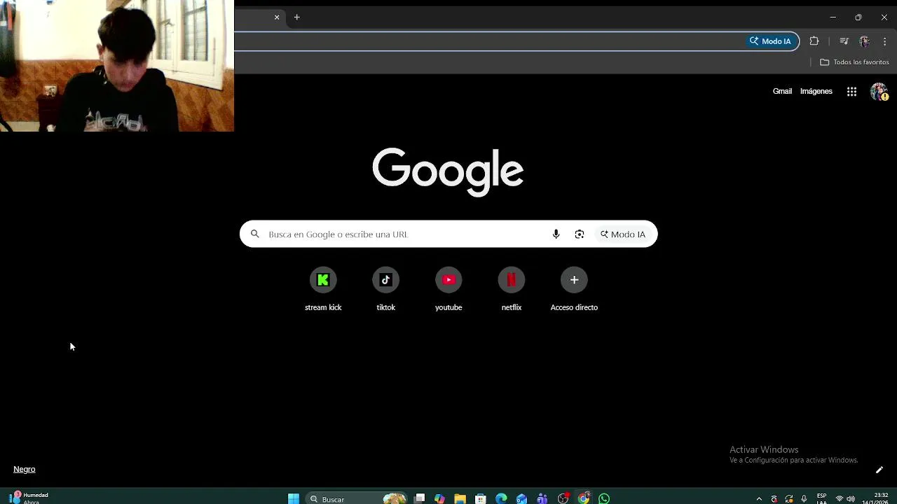Viewport: 897px width, 504px height.
Task: Search by image with the Lens icon
Action: [x=580, y=234]
